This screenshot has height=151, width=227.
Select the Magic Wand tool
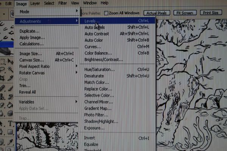(10, 69)
